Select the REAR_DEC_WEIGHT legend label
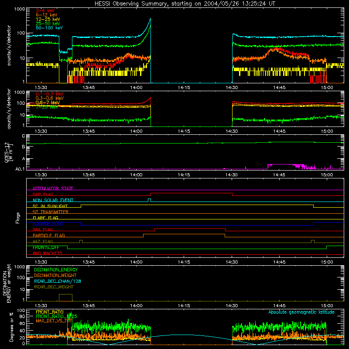349x349 pixels. pyautogui.click(x=54, y=287)
